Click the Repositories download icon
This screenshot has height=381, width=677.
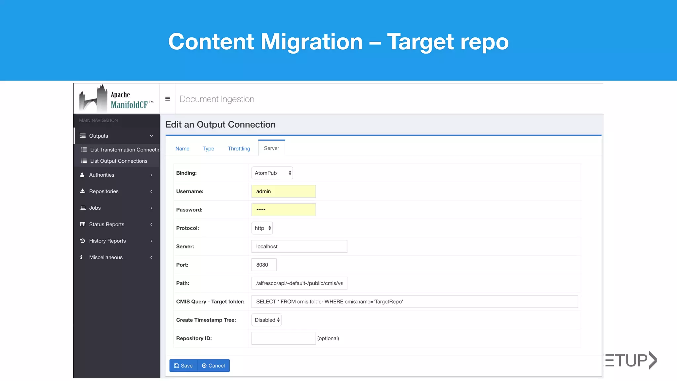tap(83, 191)
